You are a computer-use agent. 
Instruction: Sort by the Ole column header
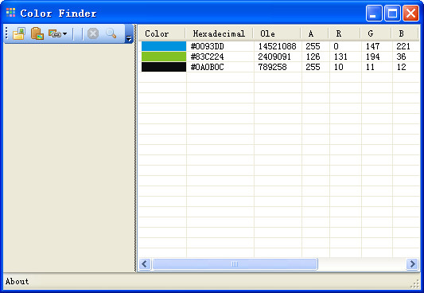point(277,33)
